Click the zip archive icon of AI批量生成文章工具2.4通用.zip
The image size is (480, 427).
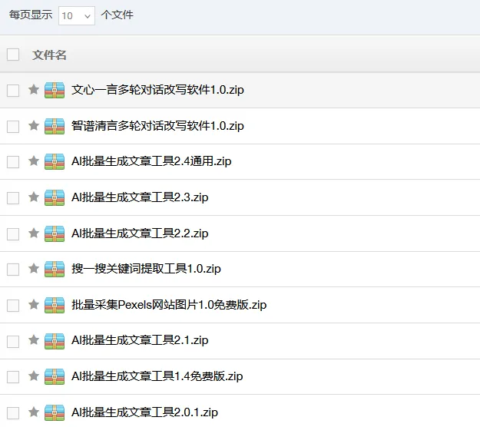click(55, 161)
